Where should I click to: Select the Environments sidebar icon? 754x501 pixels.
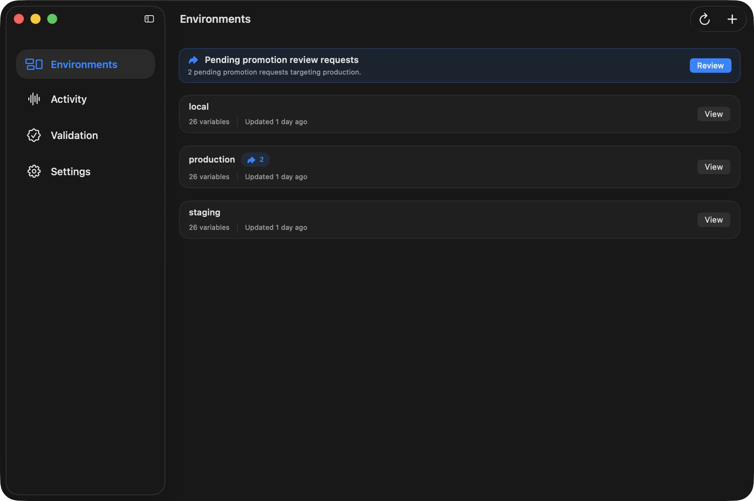tap(34, 64)
